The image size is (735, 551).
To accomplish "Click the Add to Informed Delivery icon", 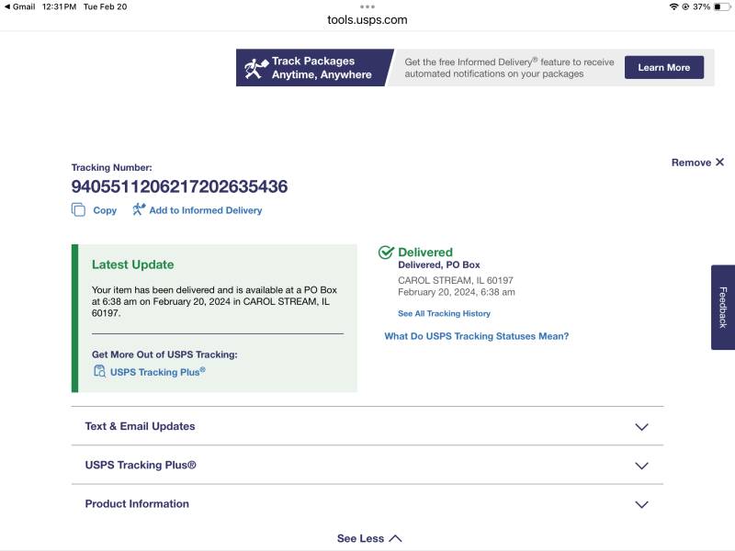I will 139,209.
